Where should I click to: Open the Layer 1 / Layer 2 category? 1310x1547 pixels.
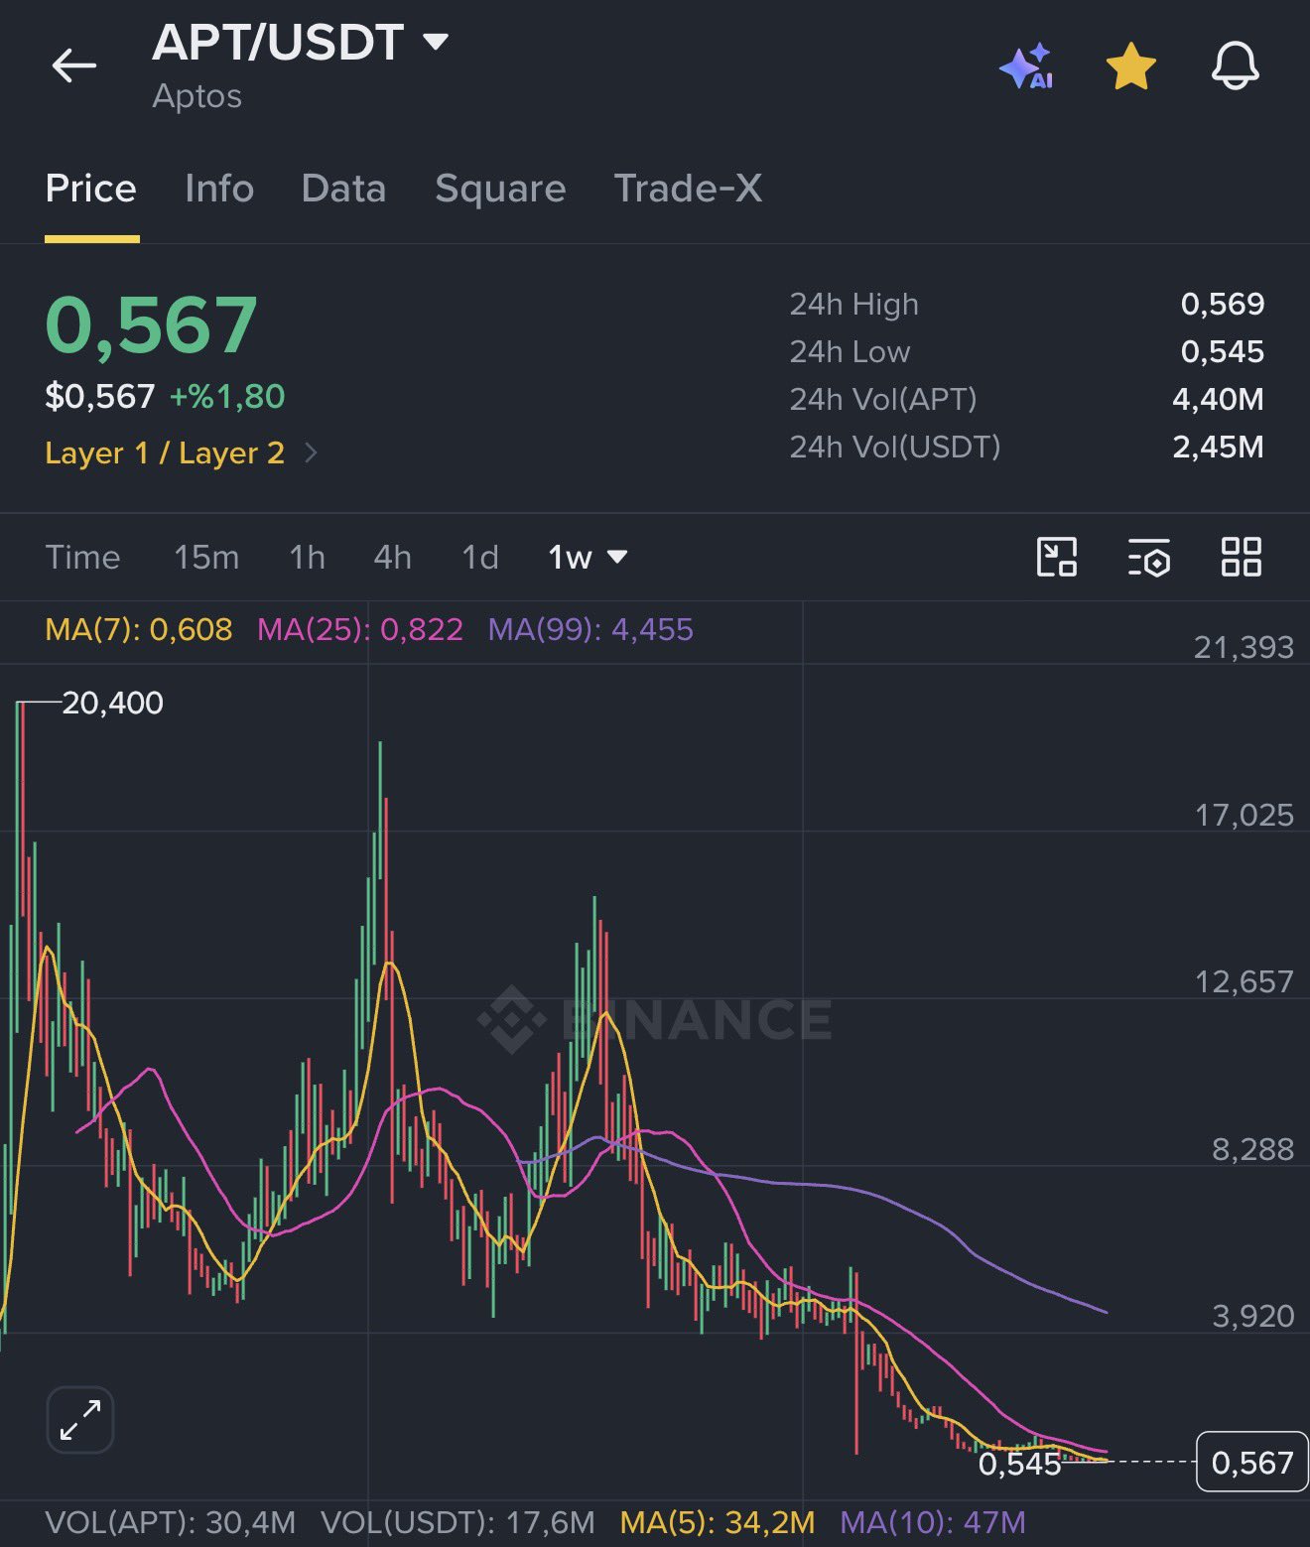coord(182,453)
